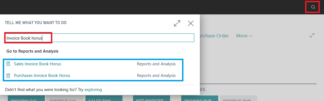This screenshot has height=101, width=324.
Task: Click the page expand arrows icon at right
Action: pyautogui.click(x=312, y=35)
